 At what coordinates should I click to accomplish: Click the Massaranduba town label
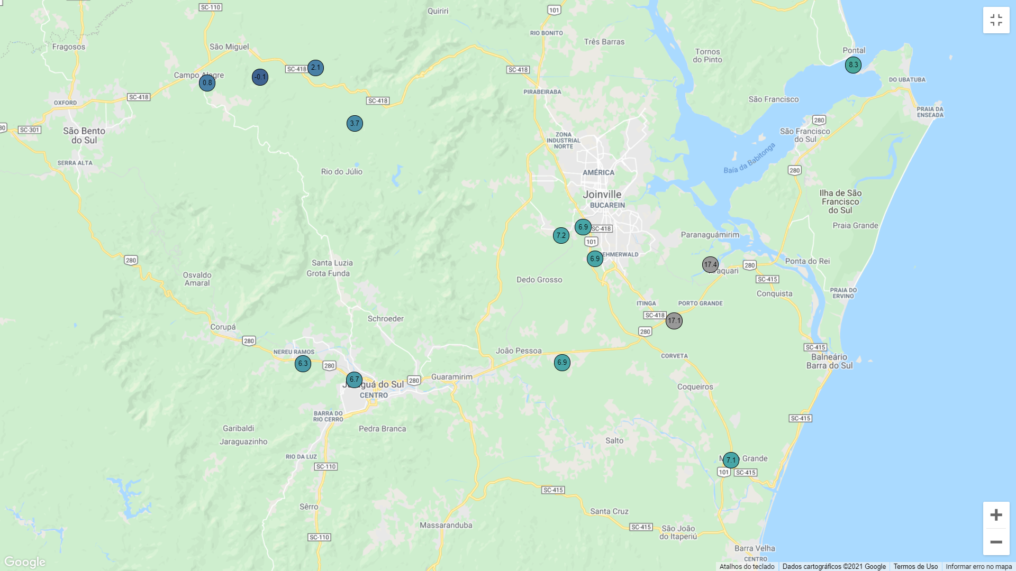pyautogui.click(x=446, y=526)
